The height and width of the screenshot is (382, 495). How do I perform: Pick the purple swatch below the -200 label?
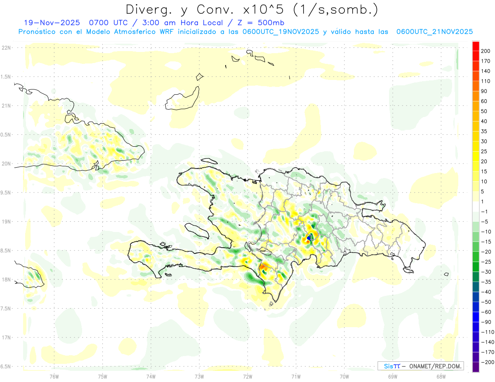tap(476, 367)
